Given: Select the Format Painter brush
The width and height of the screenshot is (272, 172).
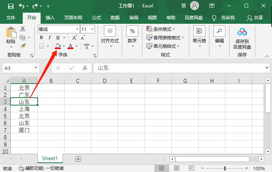Looking at the screenshot, I should (23, 46).
